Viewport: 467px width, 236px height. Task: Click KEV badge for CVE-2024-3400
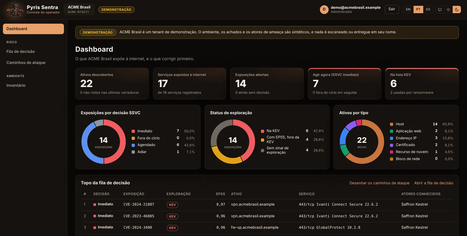(172, 228)
